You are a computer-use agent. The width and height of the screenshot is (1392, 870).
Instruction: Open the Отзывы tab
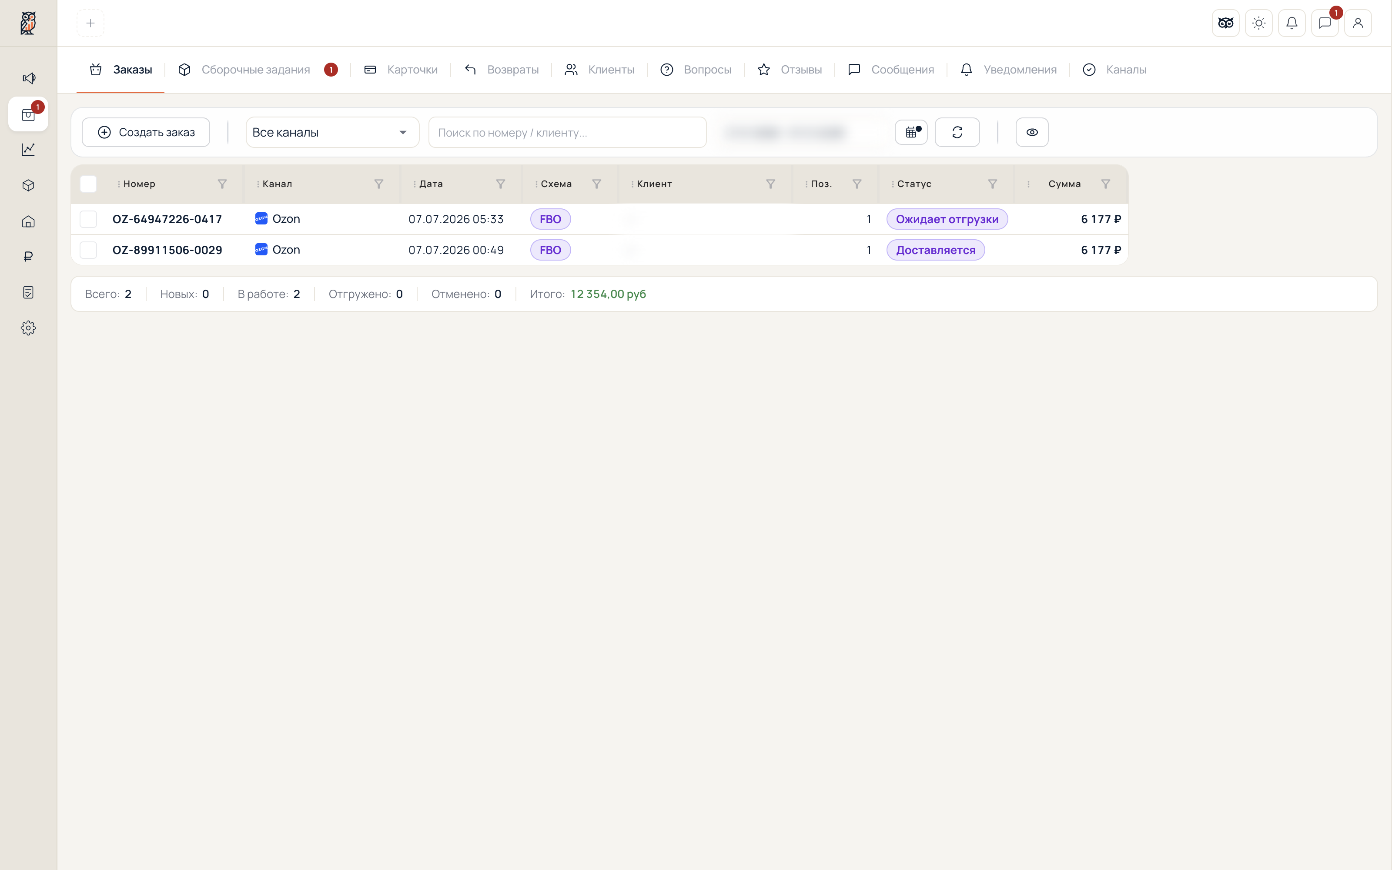point(790,70)
